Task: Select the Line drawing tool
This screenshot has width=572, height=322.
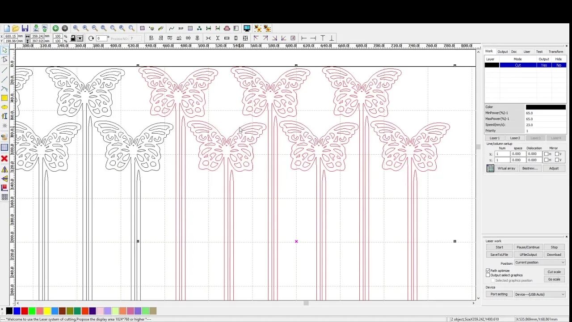Action: [4, 70]
